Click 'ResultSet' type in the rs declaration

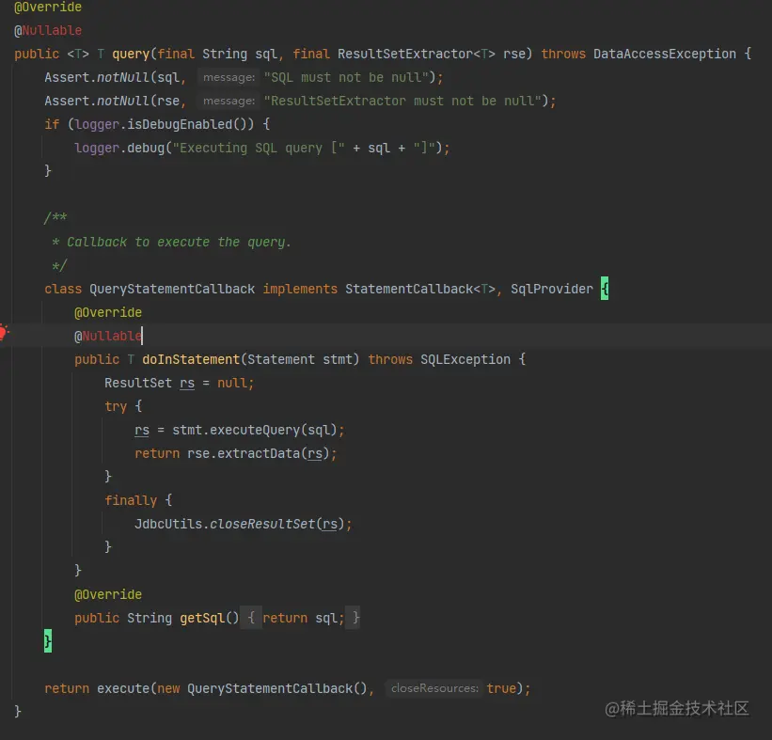click(138, 383)
